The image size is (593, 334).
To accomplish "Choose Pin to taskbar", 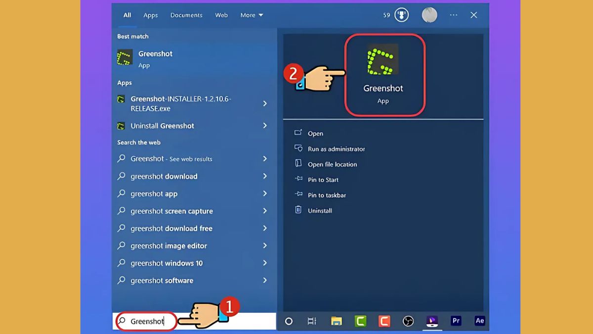I will [327, 195].
